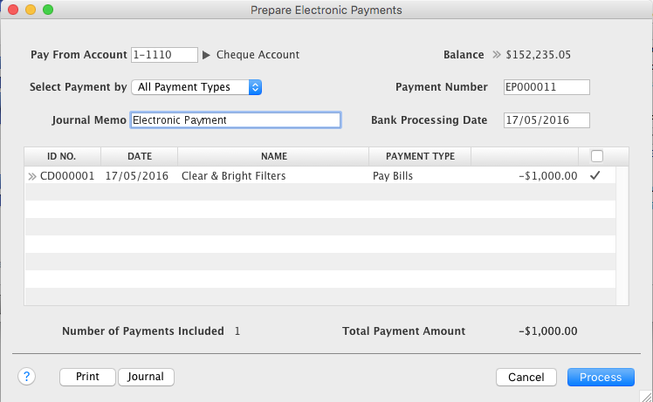Select the Clear & Bright Filters row

(320, 175)
